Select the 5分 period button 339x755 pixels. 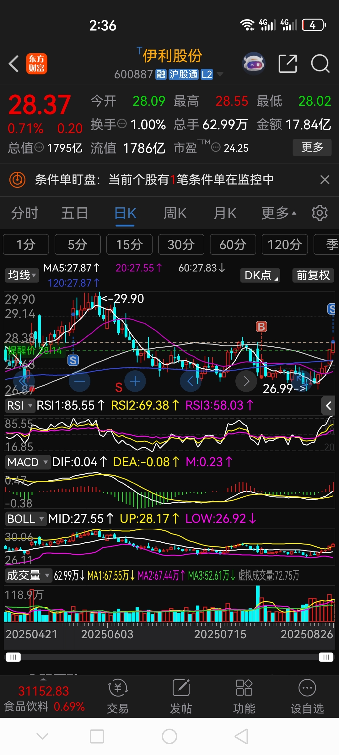click(78, 244)
